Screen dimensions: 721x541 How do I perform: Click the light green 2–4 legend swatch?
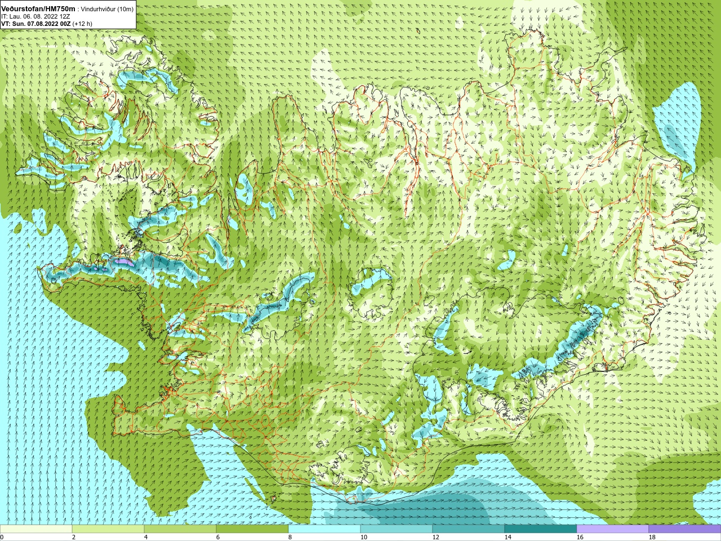point(108,529)
